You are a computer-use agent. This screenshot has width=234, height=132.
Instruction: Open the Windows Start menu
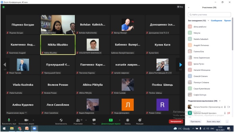(4, 128)
